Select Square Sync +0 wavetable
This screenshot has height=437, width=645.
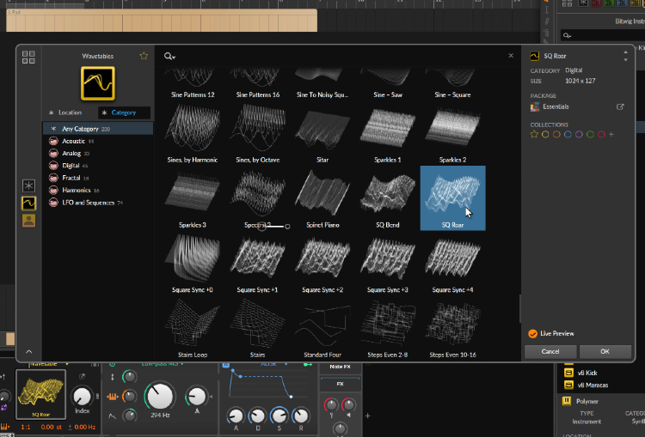point(193,264)
